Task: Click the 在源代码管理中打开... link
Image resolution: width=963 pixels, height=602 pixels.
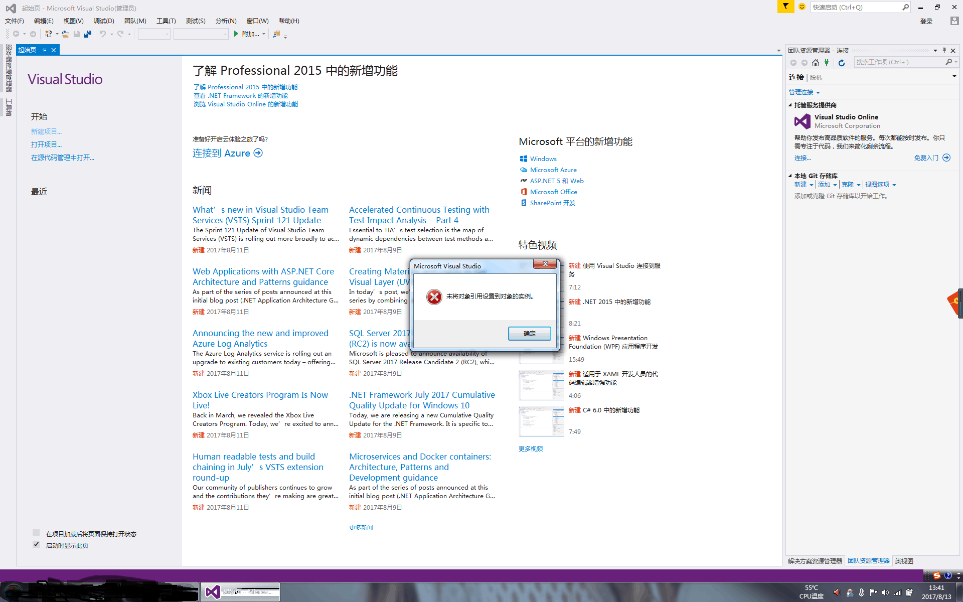Action: click(x=63, y=158)
